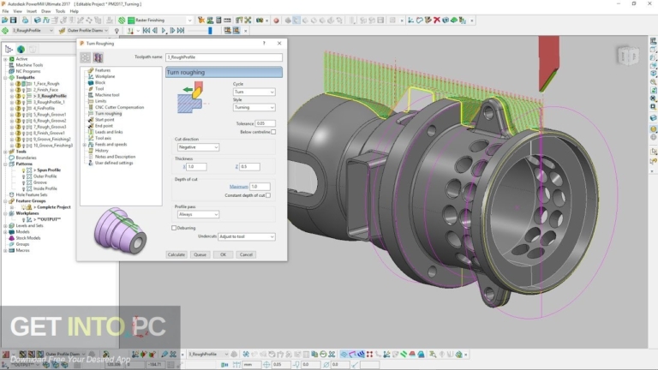
Task: Open the View menu
Action: pyautogui.click(x=18, y=11)
